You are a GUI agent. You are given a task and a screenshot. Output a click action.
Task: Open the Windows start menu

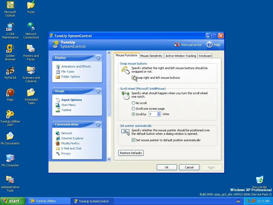13,201
